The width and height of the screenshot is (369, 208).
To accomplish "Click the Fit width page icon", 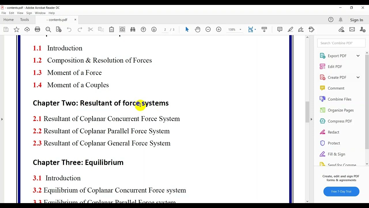I will pos(251,29).
